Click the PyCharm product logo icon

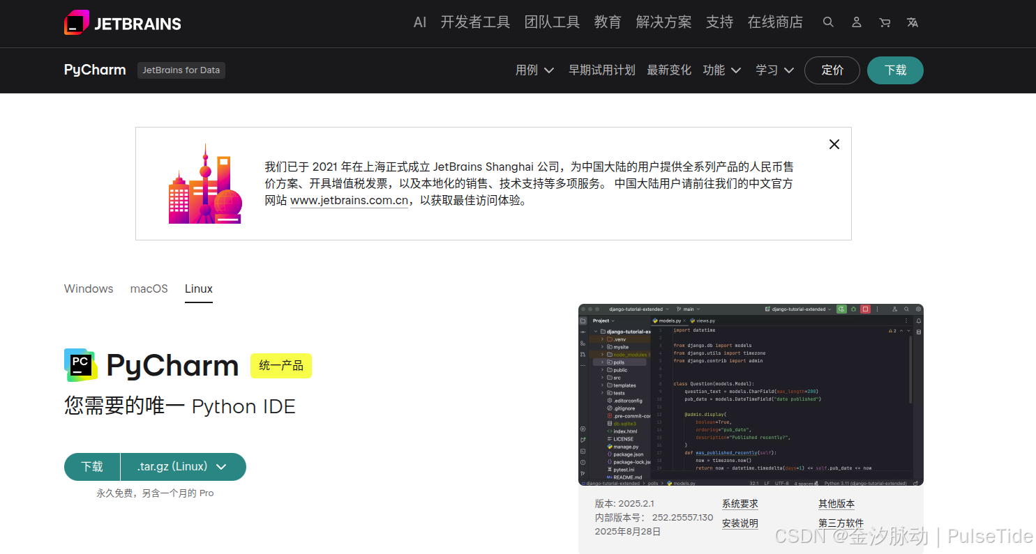(x=81, y=365)
